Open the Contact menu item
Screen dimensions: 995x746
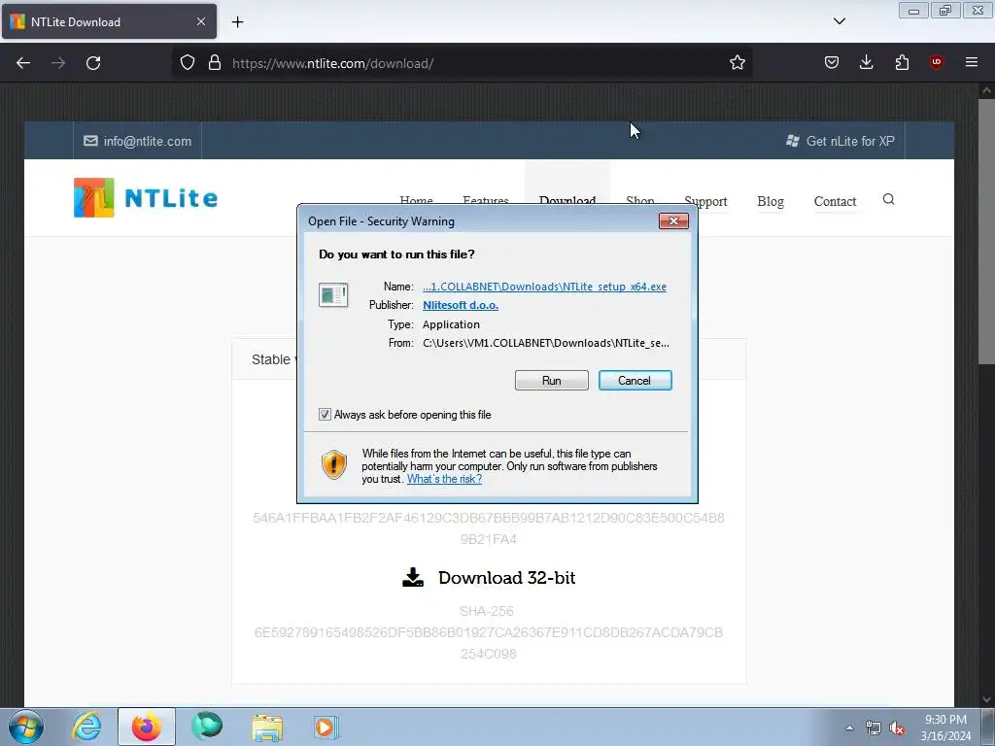pyautogui.click(x=835, y=202)
